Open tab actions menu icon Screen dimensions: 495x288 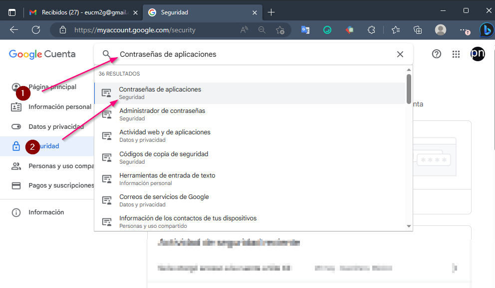pos(11,12)
